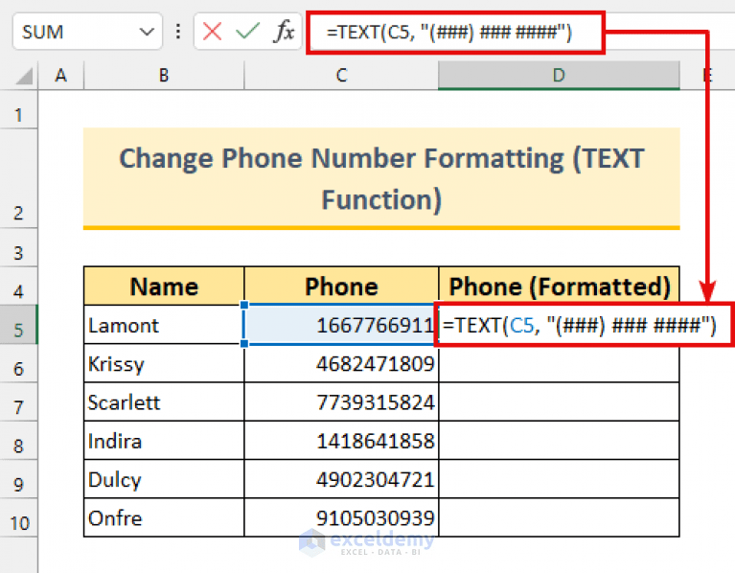Select the cell containing Onfre
Viewport: 735px width, 573px height.
click(164, 517)
